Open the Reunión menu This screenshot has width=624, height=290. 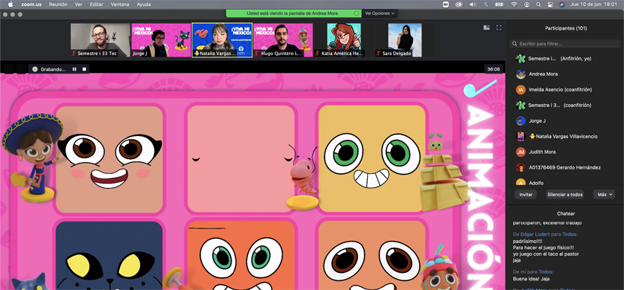(57, 4)
